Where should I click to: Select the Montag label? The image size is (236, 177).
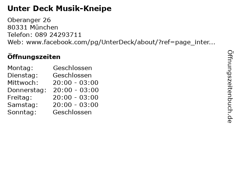point(20,68)
